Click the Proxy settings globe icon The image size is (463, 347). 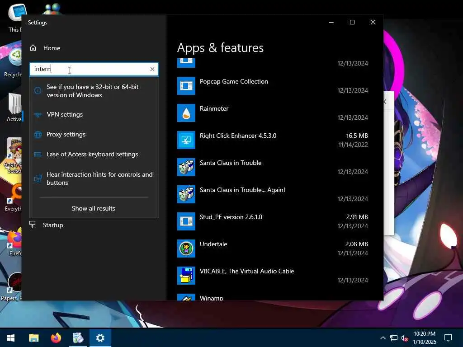[x=38, y=135]
